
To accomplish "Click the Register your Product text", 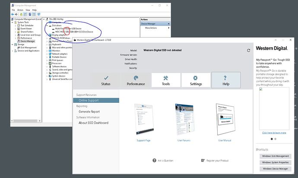I will coord(217,161).
